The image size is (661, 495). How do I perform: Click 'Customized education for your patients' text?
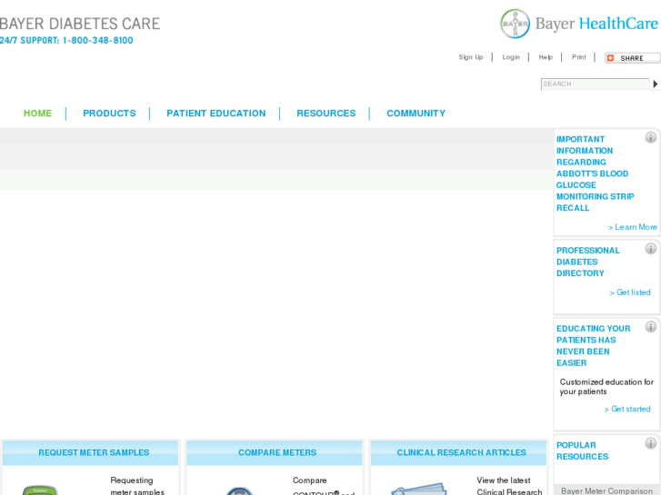[x=606, y=387]
